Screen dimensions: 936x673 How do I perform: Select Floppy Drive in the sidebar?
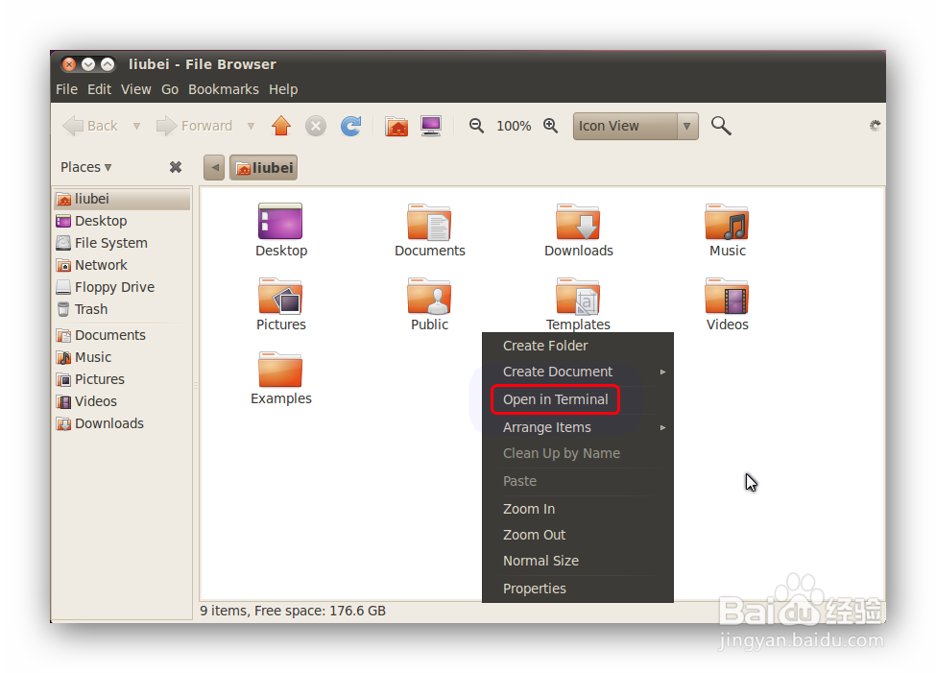(122, 287)
